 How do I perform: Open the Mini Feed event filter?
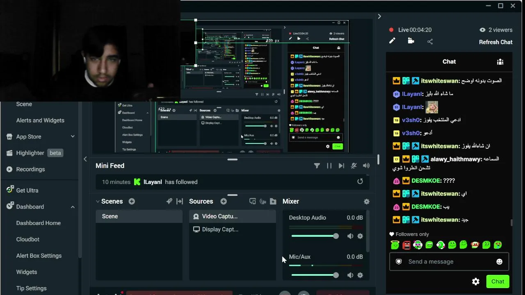[317, 166]
